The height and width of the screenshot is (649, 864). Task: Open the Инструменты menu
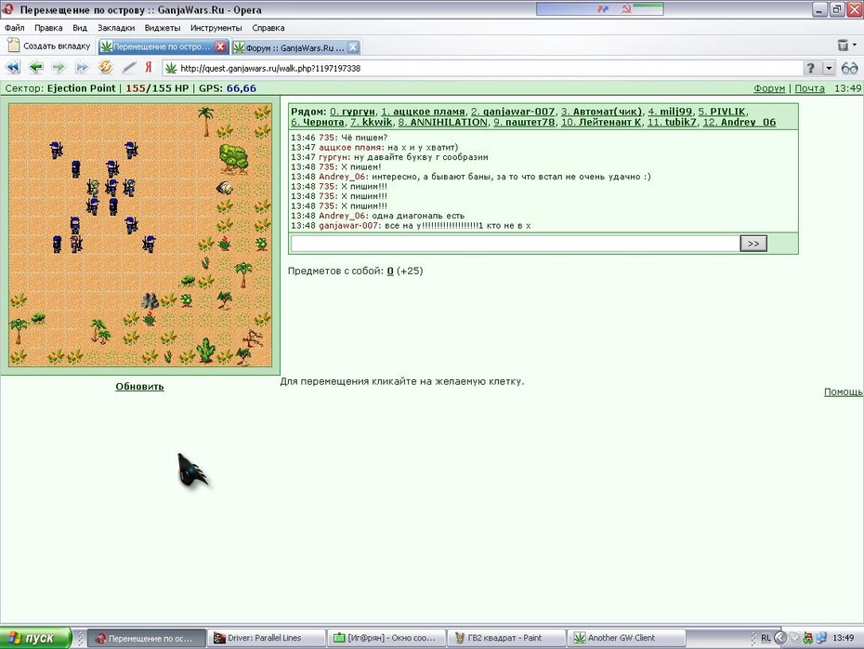216,28
